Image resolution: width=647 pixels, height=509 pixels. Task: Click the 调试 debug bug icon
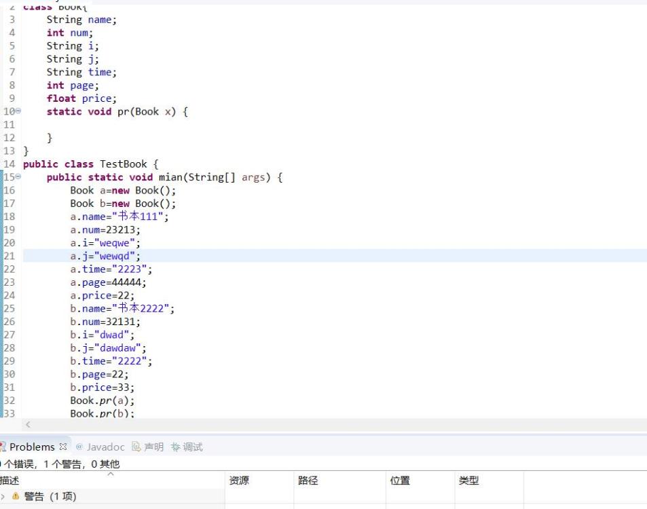click(175, 447)
